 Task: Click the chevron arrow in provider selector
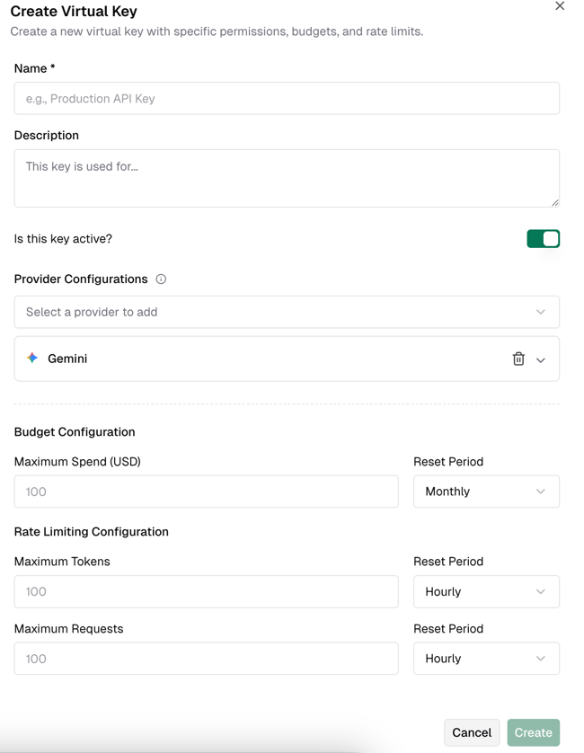541,312
